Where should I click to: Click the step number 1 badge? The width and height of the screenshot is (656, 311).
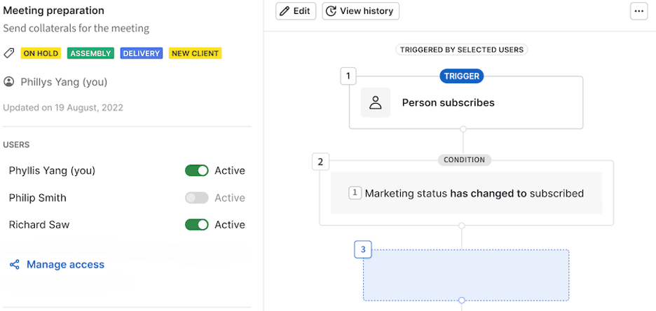(x=348, y=76)
